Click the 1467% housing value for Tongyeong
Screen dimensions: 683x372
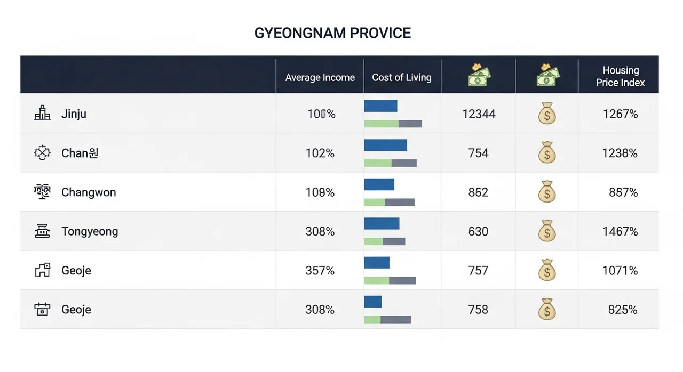620,231
